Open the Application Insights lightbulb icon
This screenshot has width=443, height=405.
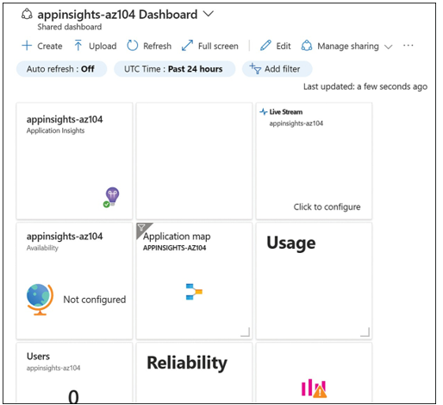(x=111, y=197)
